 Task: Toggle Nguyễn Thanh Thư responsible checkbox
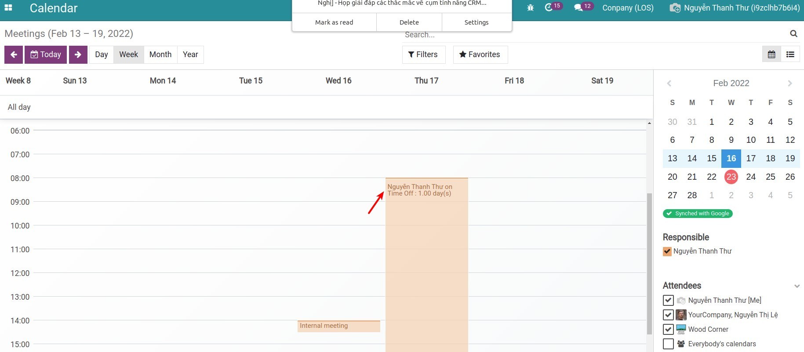tap(667, 251)
